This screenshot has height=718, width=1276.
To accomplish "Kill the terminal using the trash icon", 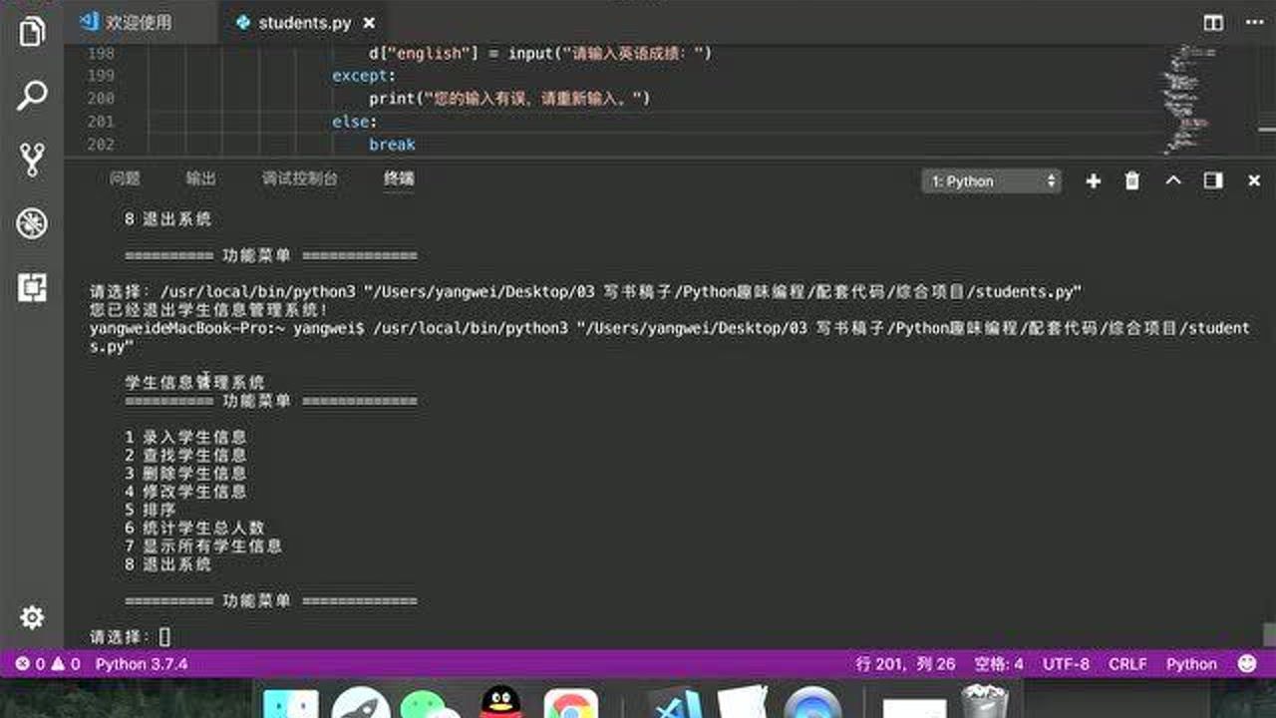I will tap(1131, 180).
